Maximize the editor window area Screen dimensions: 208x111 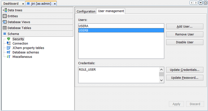205,3
